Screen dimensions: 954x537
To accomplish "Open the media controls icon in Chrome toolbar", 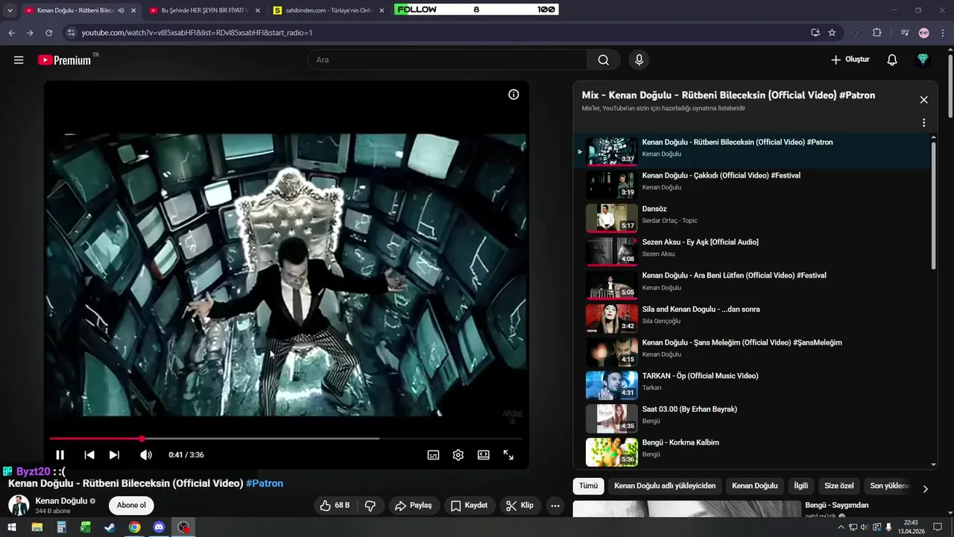I will point(905,33).
